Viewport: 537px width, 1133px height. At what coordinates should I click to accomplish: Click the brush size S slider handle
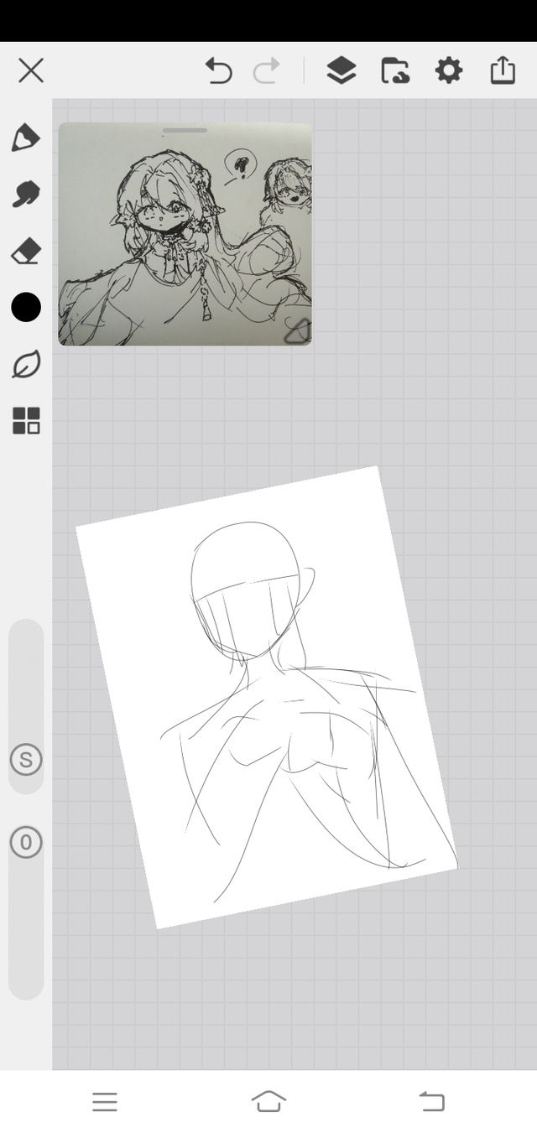click(26, 760)
